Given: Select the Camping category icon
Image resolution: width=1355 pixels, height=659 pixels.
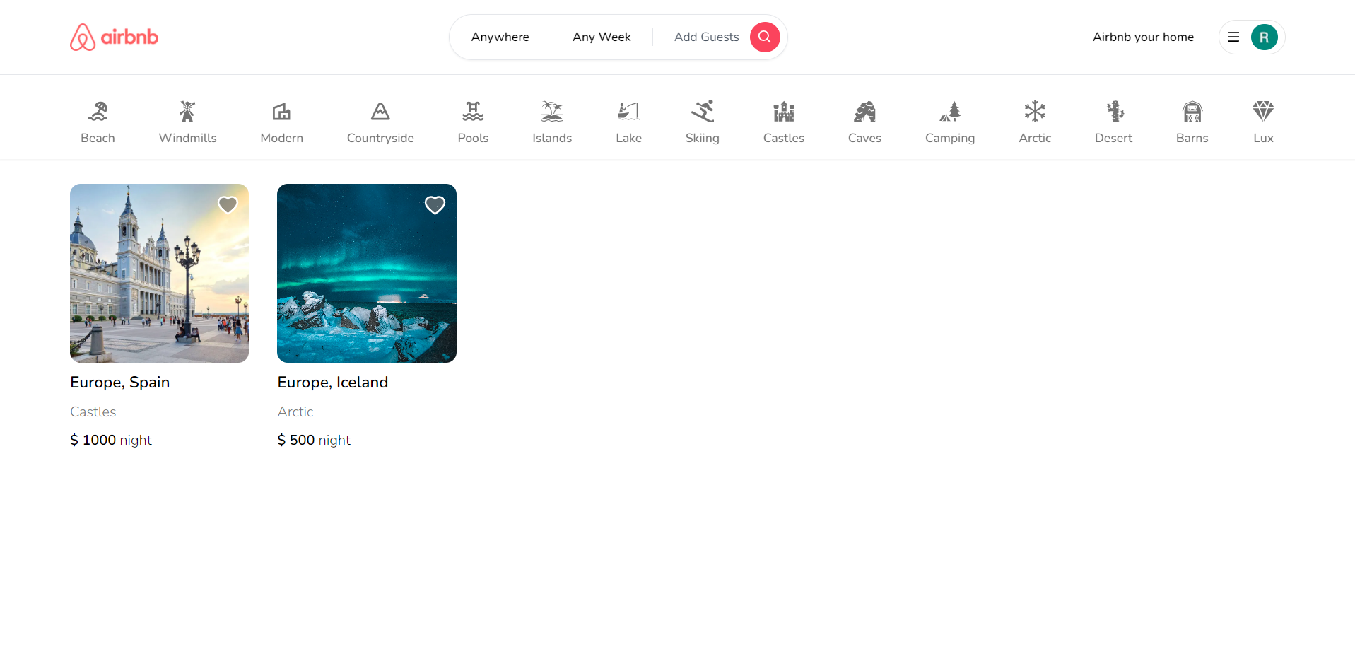Looking at the screenshot, I should 950,111.
